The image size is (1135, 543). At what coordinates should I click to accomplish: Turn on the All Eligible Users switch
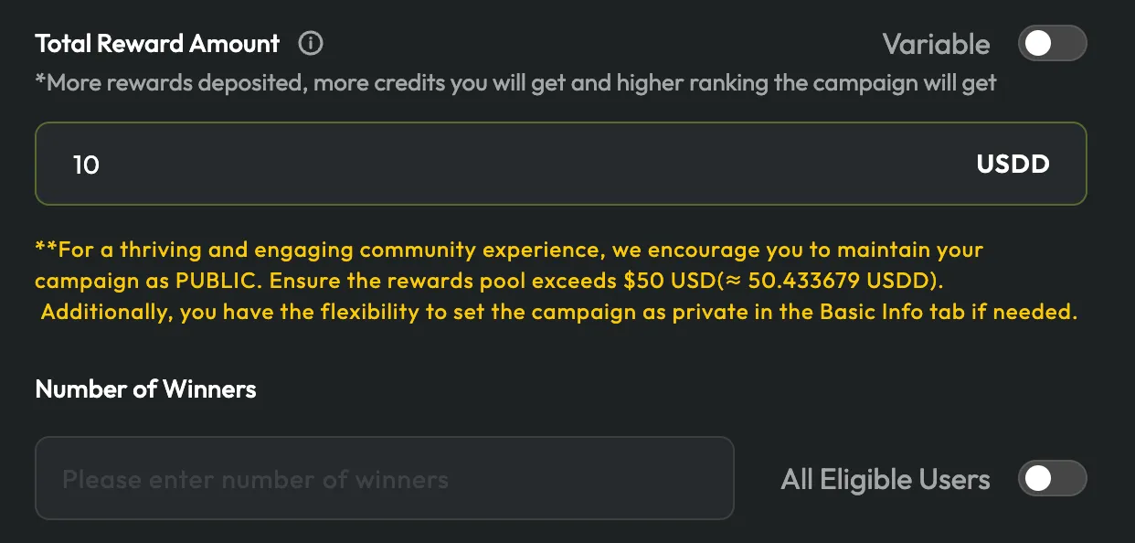pyautogui.click(x=1052, y=479)
